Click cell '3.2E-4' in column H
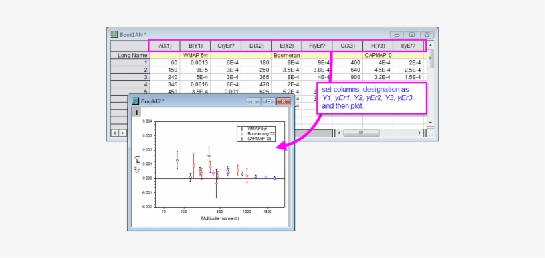Image resolution: width=545 pixels, height=258 pixels. [x=378, y=77]
